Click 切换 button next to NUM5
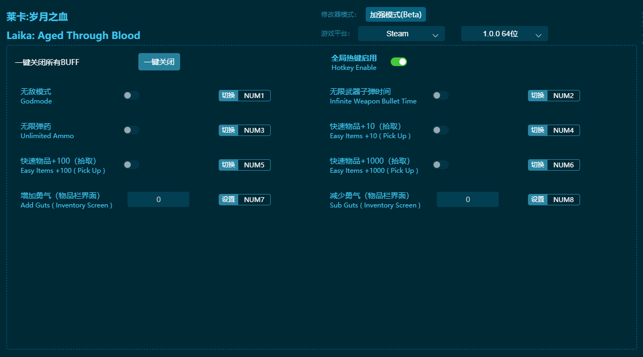643x357 pixels. pyautogui.click(x=228, y=165)
